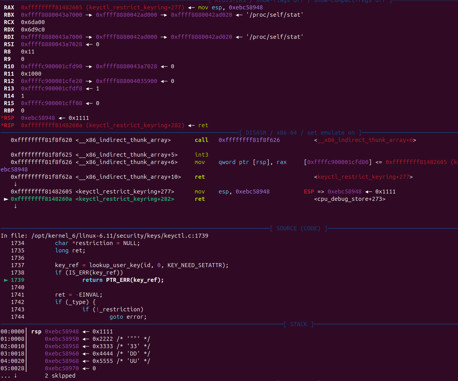
Task: Select stack address 0xebc58960
Action: pos(62,354)
